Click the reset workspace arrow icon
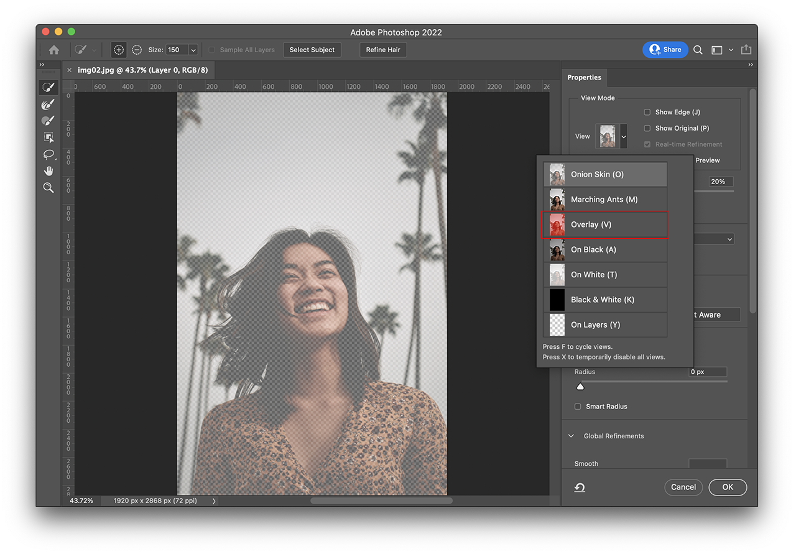796x554 pixels. pyautogui.click(x=580, y=487)
